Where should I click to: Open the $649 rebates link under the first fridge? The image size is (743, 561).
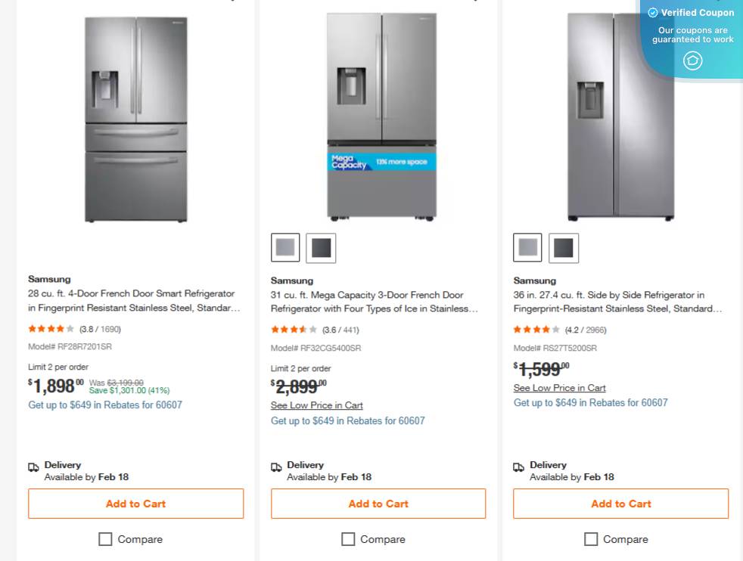104,404
